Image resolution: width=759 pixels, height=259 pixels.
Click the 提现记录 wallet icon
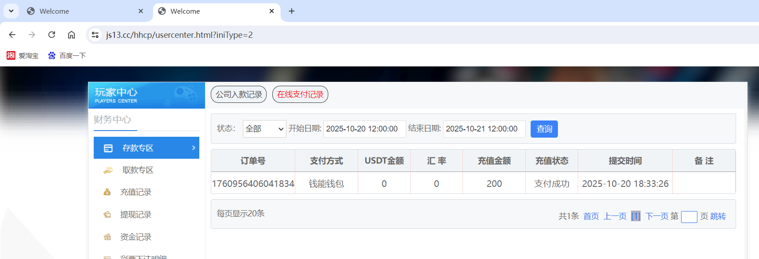[107, 215]
